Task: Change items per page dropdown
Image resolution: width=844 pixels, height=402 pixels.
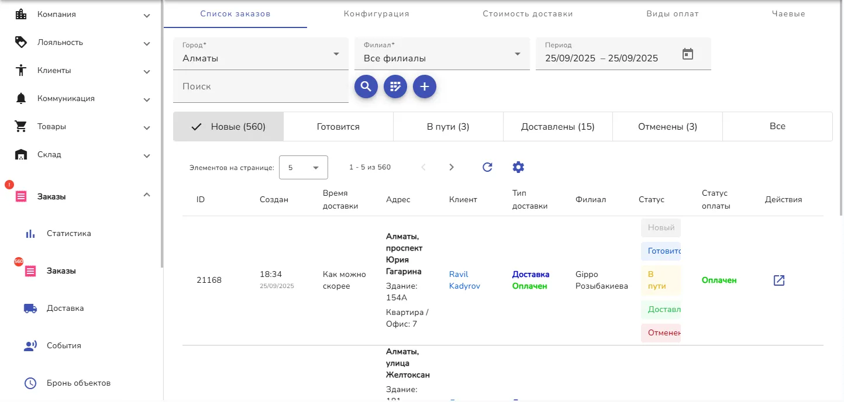Action: [x=304, y=168]
